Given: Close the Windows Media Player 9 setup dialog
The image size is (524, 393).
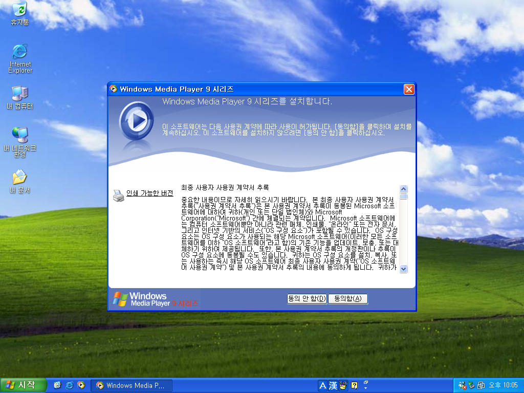Looking at the screenshot, I should click(x=409, y=89).
